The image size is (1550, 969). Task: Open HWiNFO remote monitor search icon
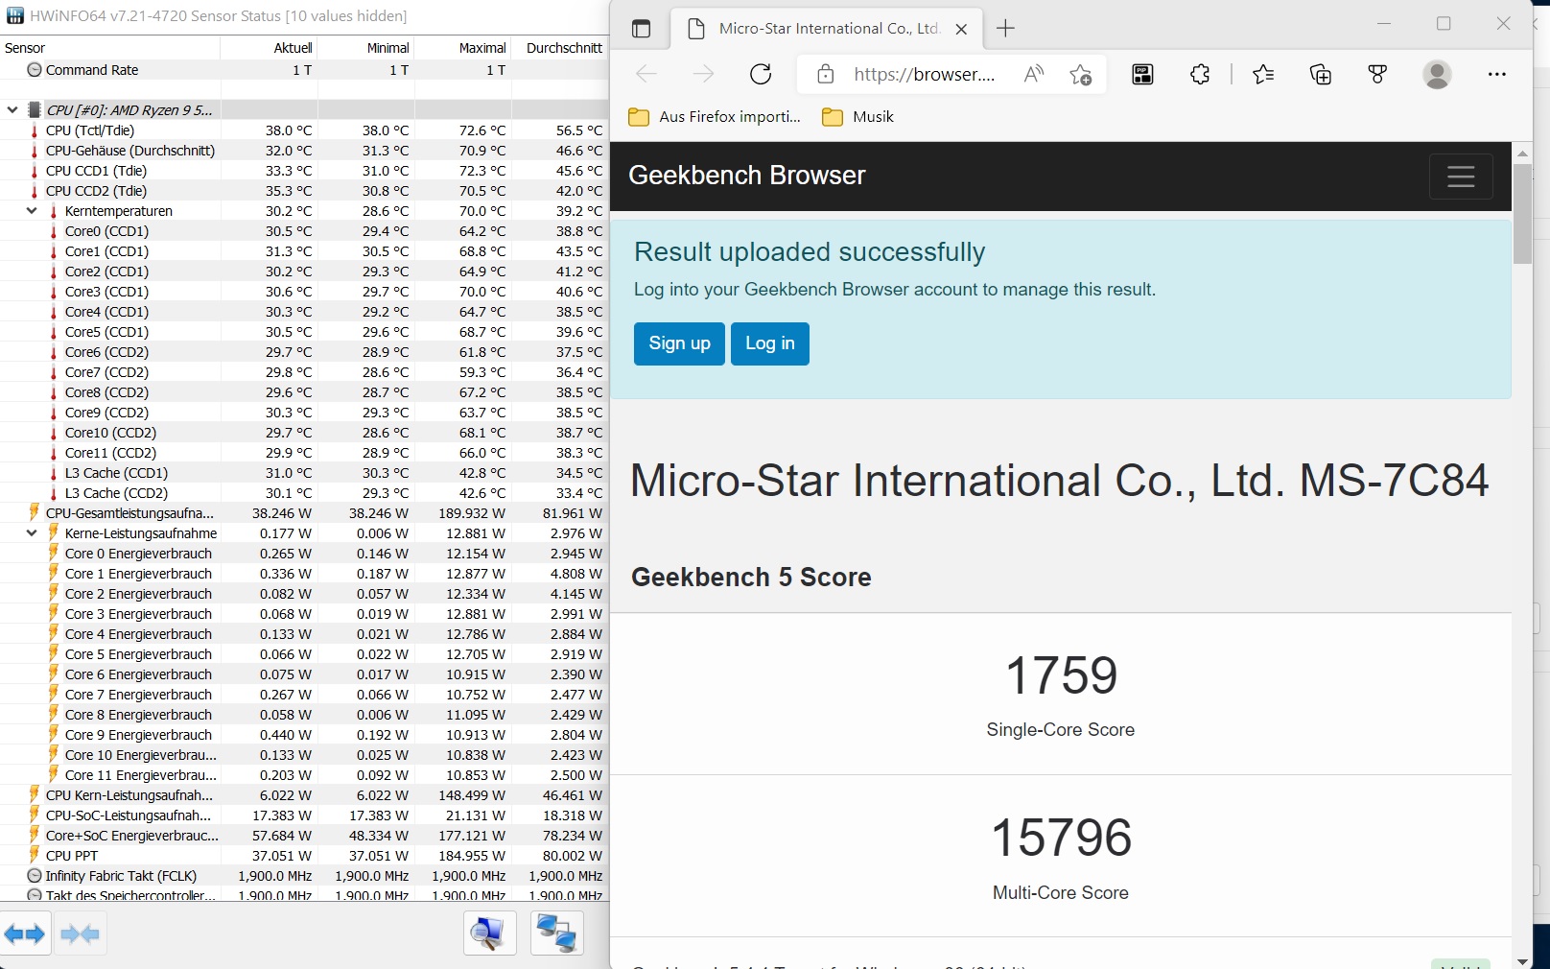[x=489, y=934]
